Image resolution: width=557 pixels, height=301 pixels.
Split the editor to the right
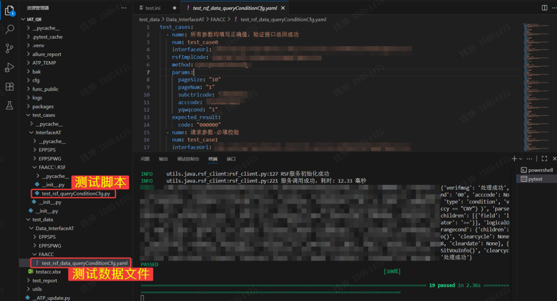(544, 8)
